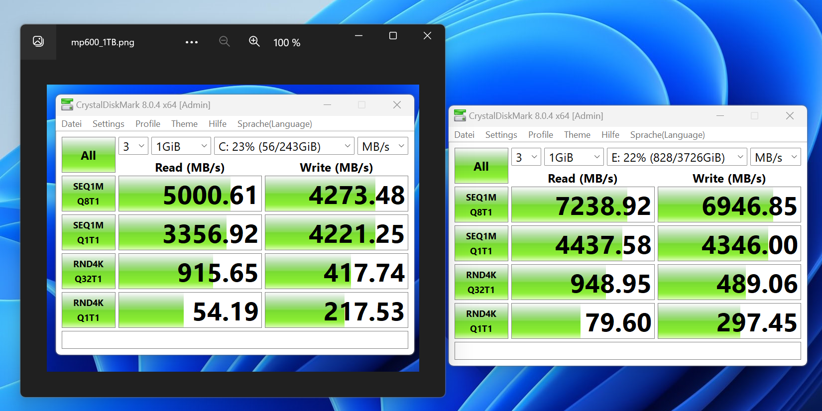Open the MB/s unit dropdown in right window
The height and width of the screenshot is (411, 822).
pyautogui.click(x=776, y=157)
